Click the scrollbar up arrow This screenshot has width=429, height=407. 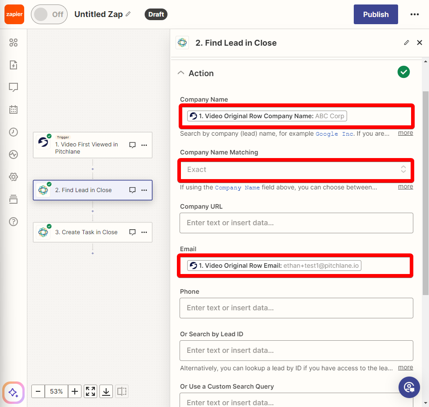point(425,61)
